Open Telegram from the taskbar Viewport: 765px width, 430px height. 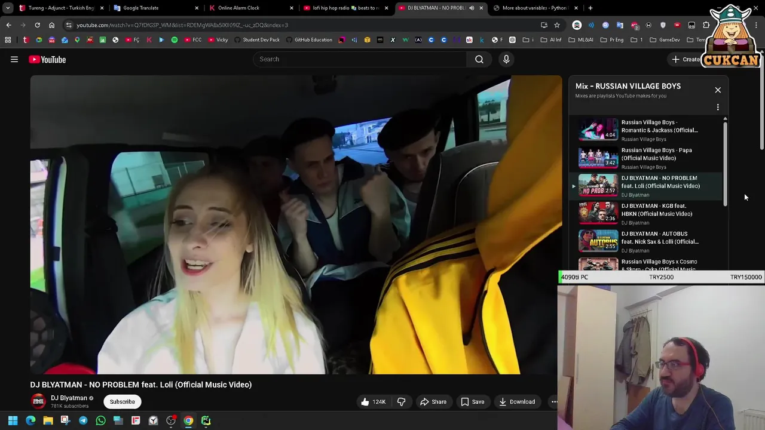83,420
